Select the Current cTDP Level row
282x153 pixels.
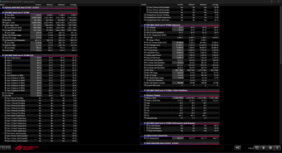click(x=180, y=85)
